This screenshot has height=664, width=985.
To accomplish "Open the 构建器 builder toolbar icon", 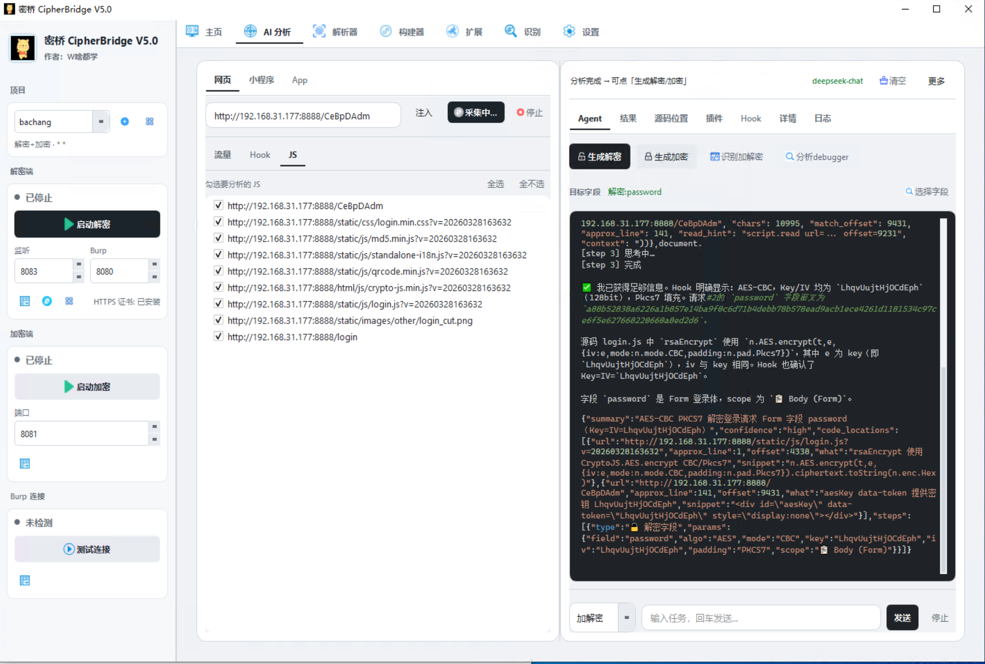I will [385, 31].
